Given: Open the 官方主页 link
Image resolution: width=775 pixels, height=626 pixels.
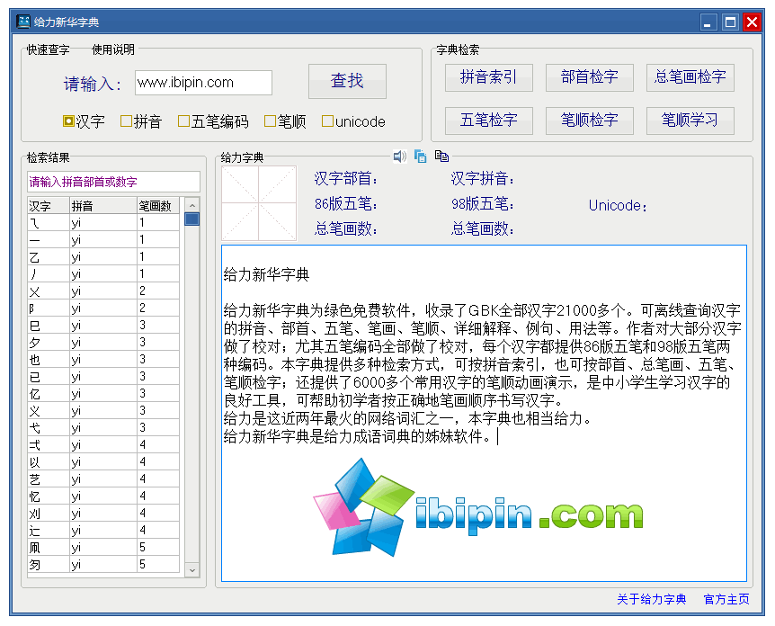Looking at the screenshot, I should pyautogui.click(x=726, y=599).
